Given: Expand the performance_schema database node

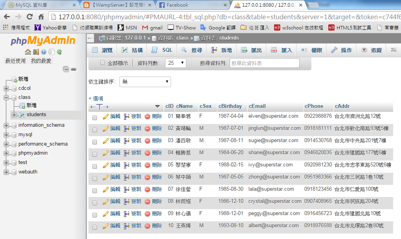Looking at the screenshot, I should coord(6,144).
